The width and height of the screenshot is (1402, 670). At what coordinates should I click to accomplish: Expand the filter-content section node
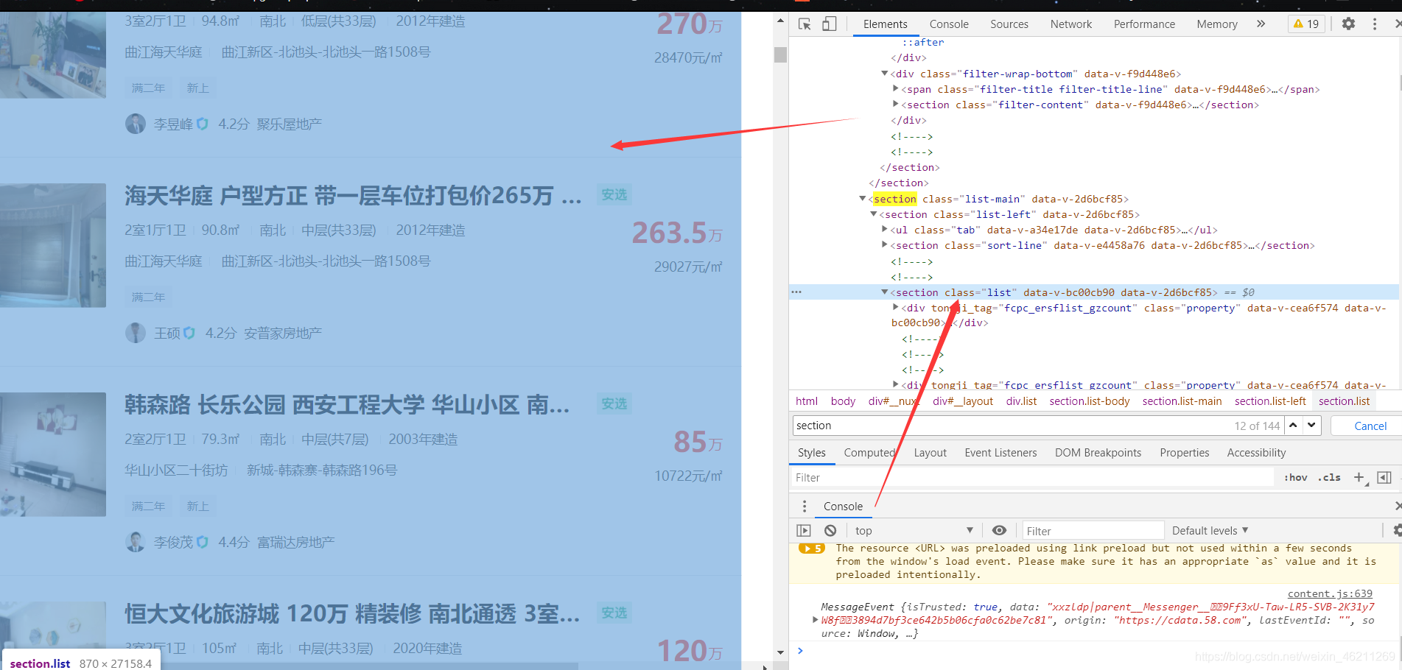click(x=896, y=105)
